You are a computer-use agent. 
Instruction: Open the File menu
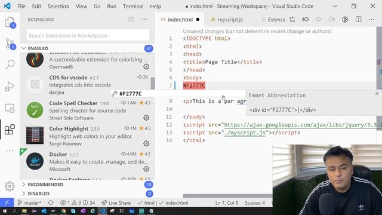[x=21, y=7]
